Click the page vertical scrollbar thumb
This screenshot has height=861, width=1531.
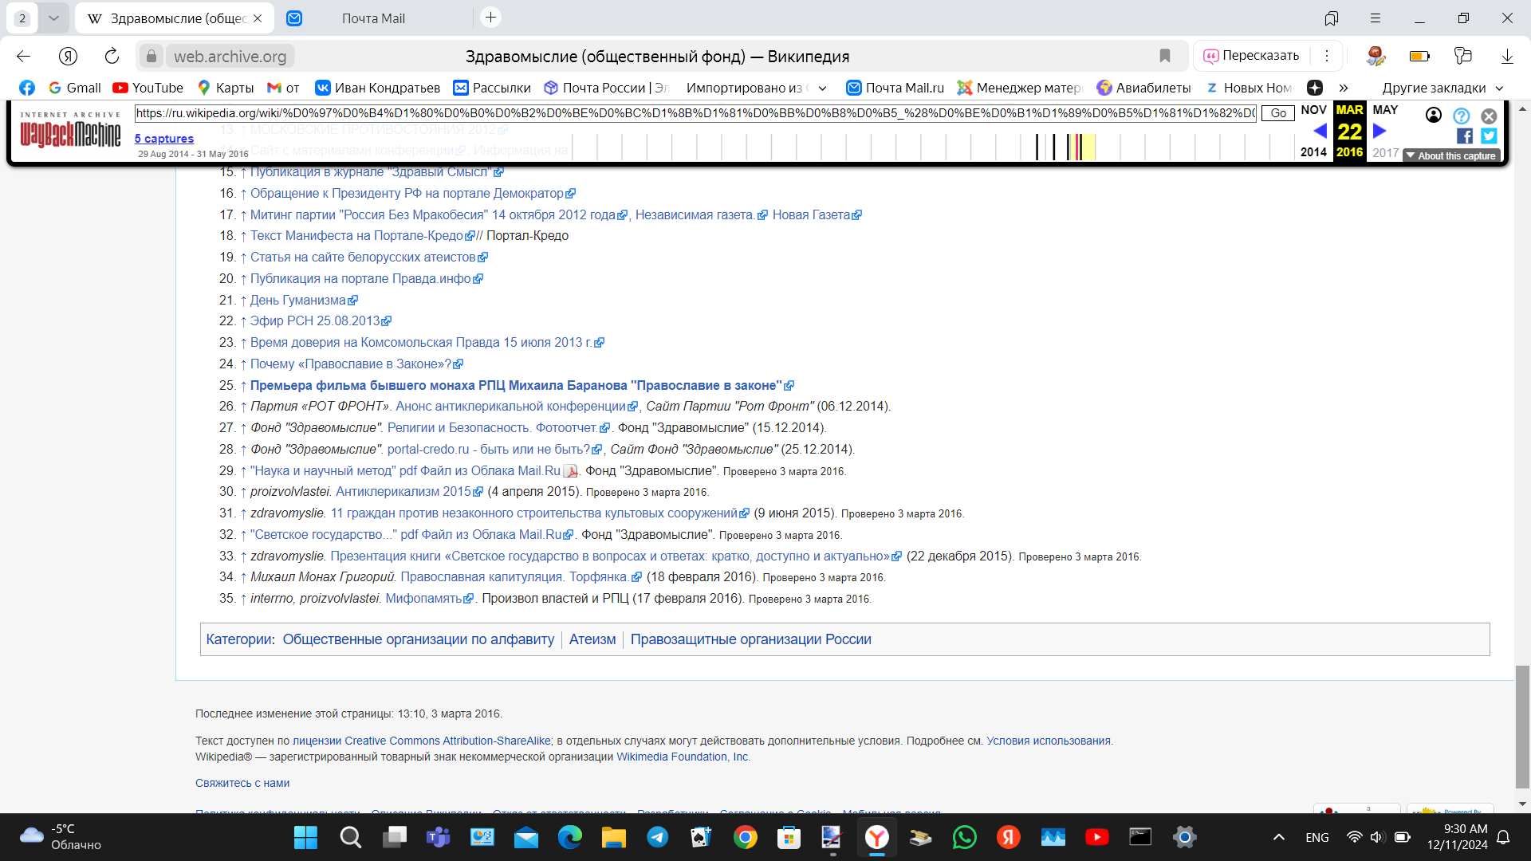click(x=1522, y=725)
